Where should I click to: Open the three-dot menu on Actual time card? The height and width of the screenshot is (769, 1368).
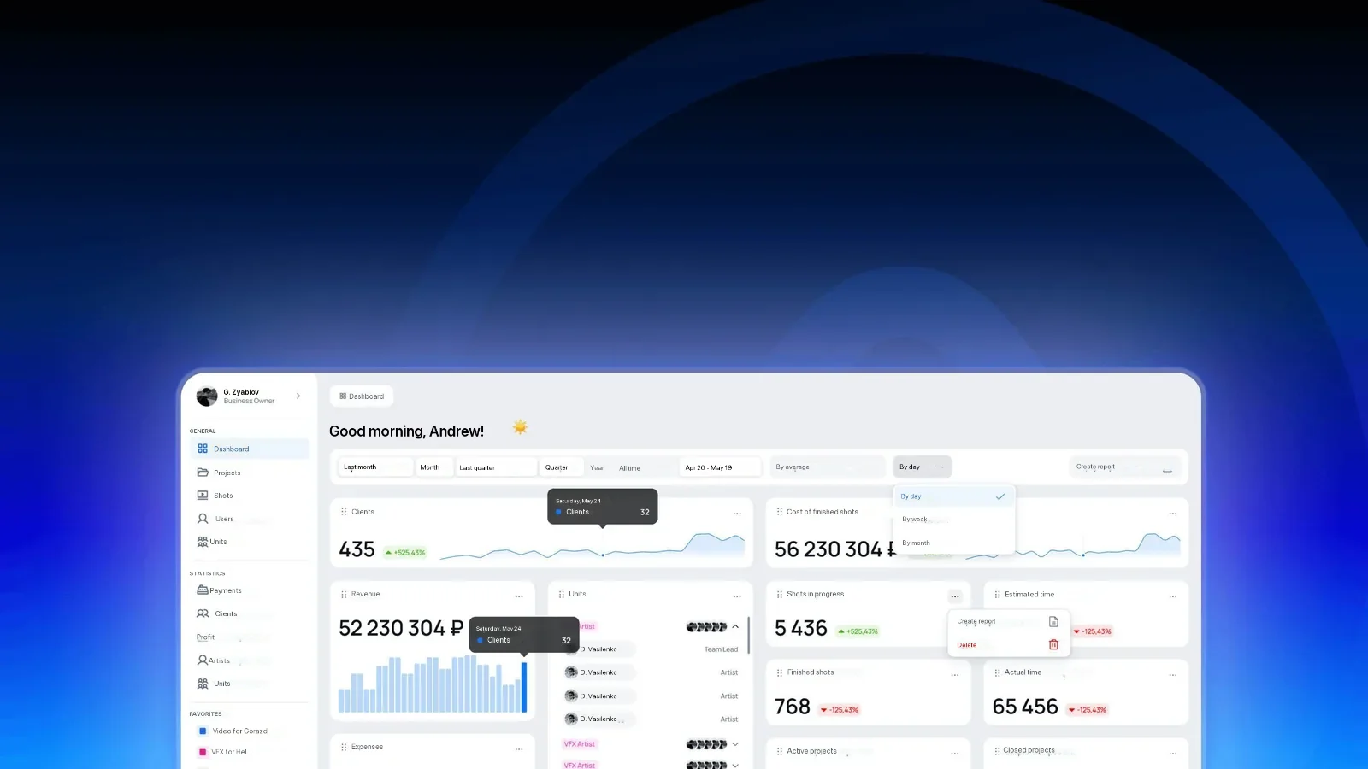(1173, 675)
